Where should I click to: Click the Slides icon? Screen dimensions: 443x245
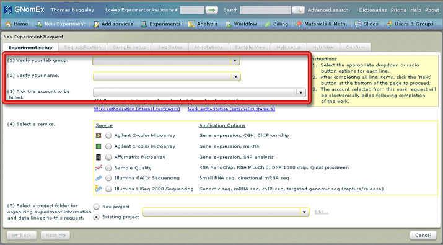(x=358, y=24)
